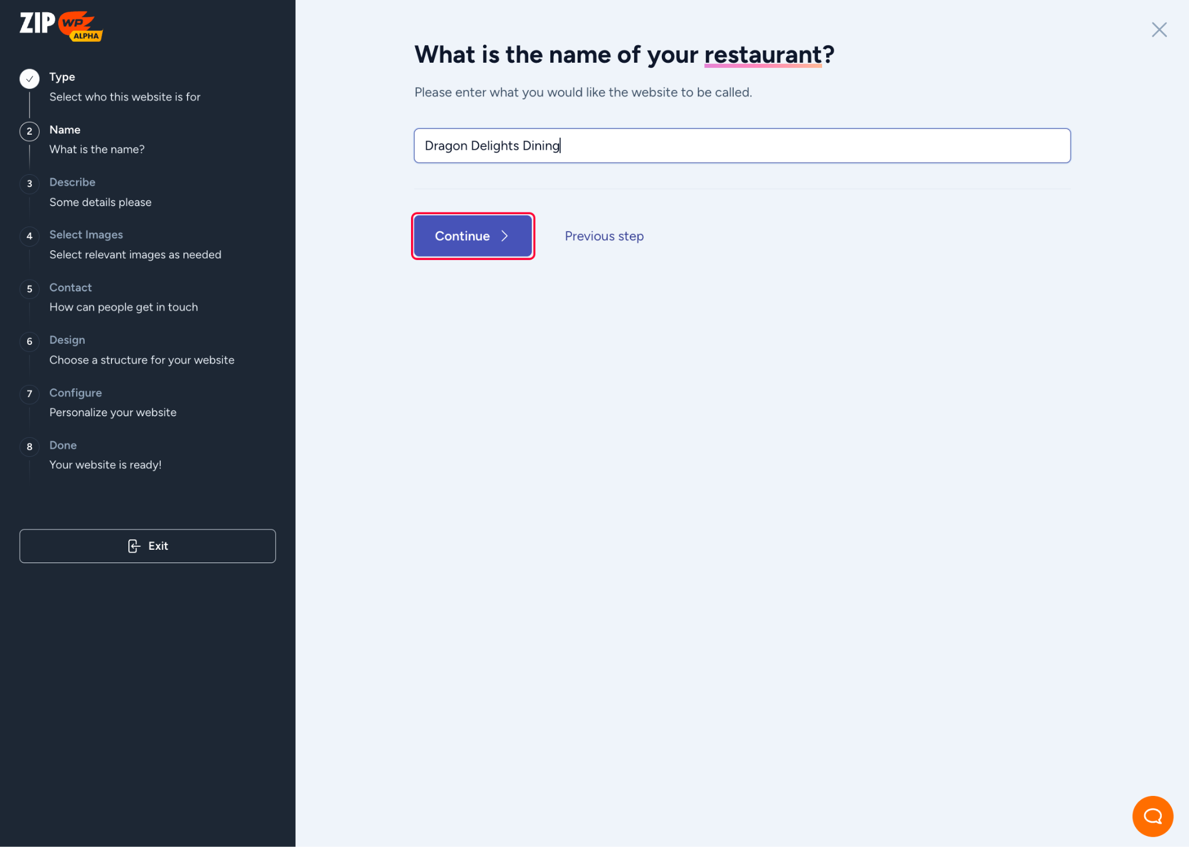The height and width of the screenshot is (847, 1189).
Task: Open the Configure step in the sidebar
Action: coord(75,392)
